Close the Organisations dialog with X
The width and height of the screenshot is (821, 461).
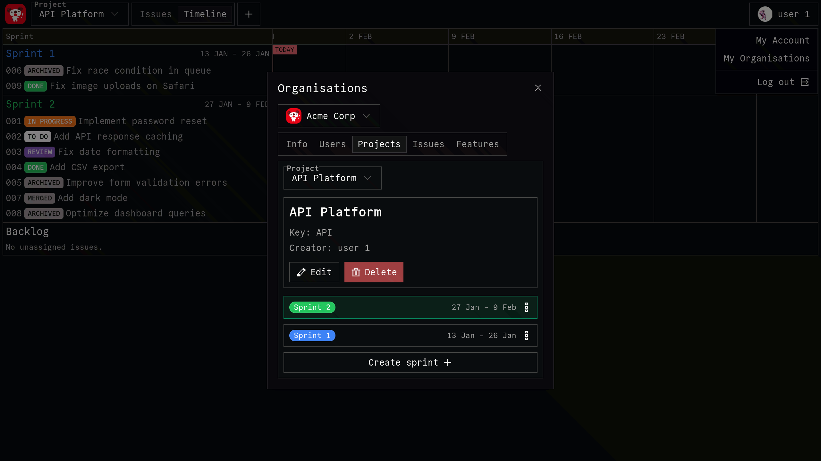538,88
